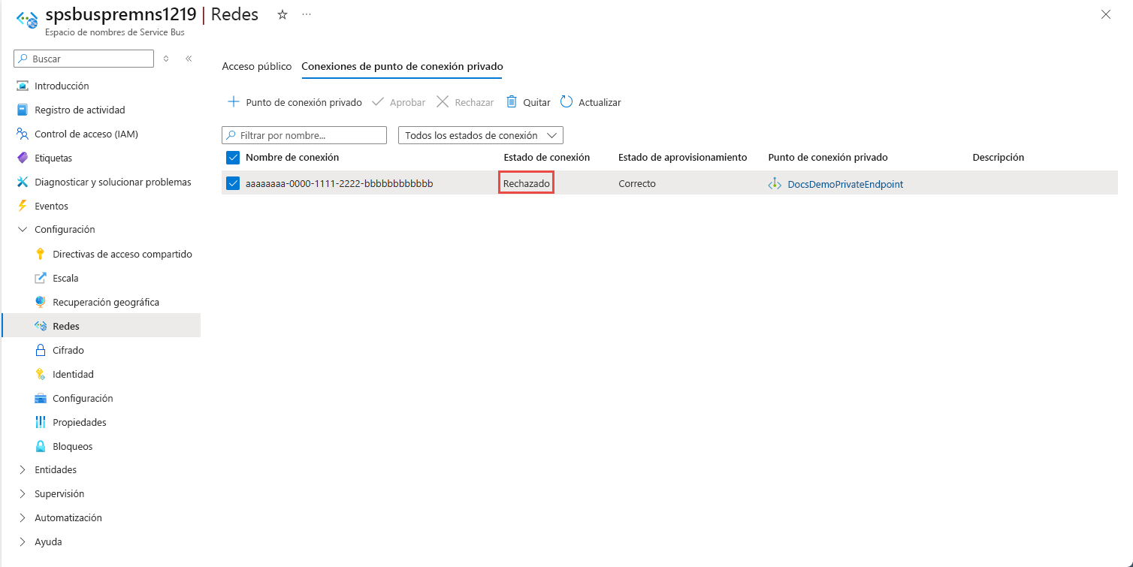Collapse the Configuración section
The height and width of the screenshot is (567, 1133).
(x=22, y=229)
